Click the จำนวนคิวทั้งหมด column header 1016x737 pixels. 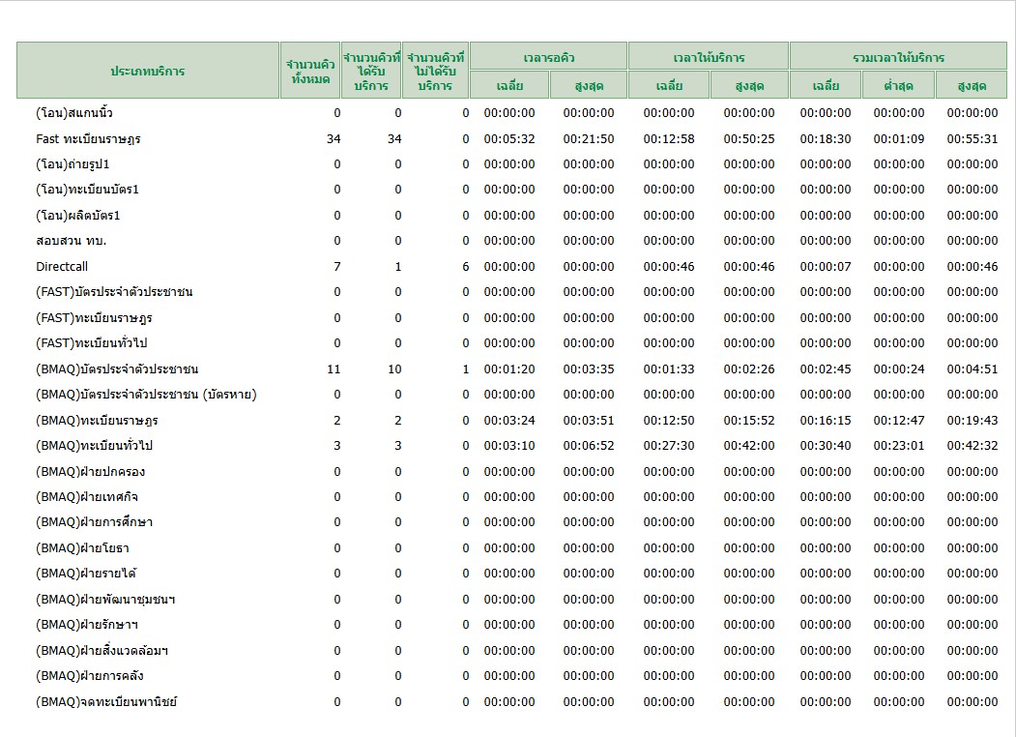point(310,71)
